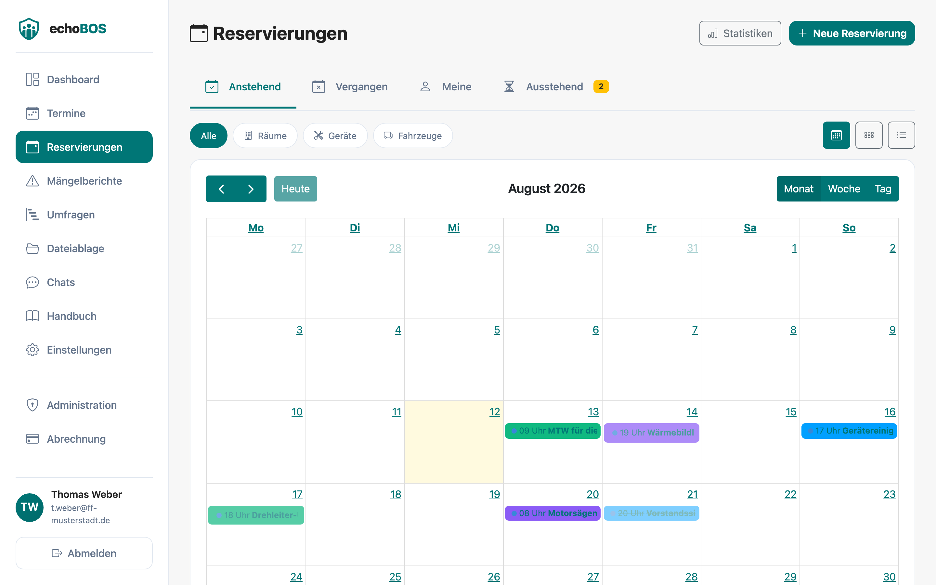Switch to the Ausstehend tab
The height and width of the screenshot is (585, 936).
[556, 87]
